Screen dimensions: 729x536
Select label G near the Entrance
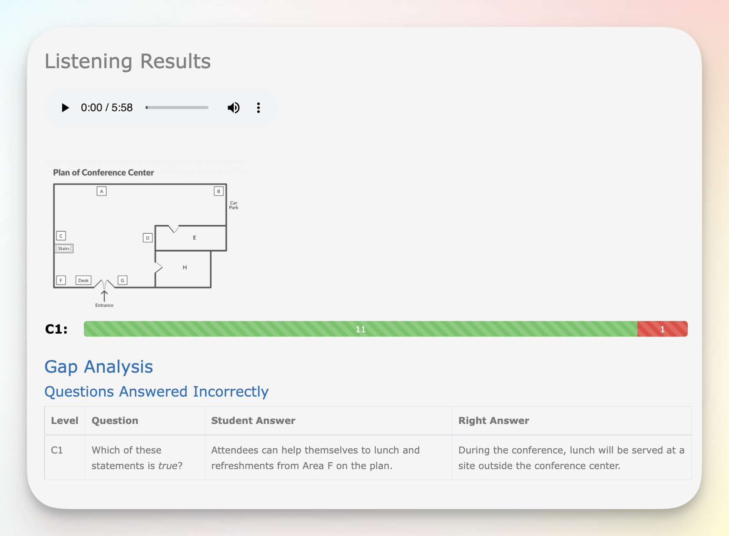point(123,280)
